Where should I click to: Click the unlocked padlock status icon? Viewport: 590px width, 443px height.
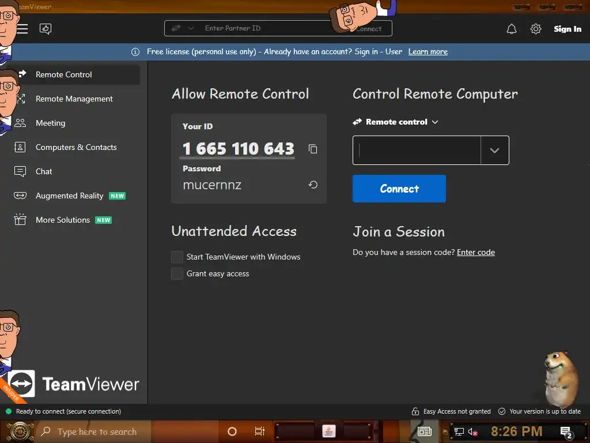point(415,411)
